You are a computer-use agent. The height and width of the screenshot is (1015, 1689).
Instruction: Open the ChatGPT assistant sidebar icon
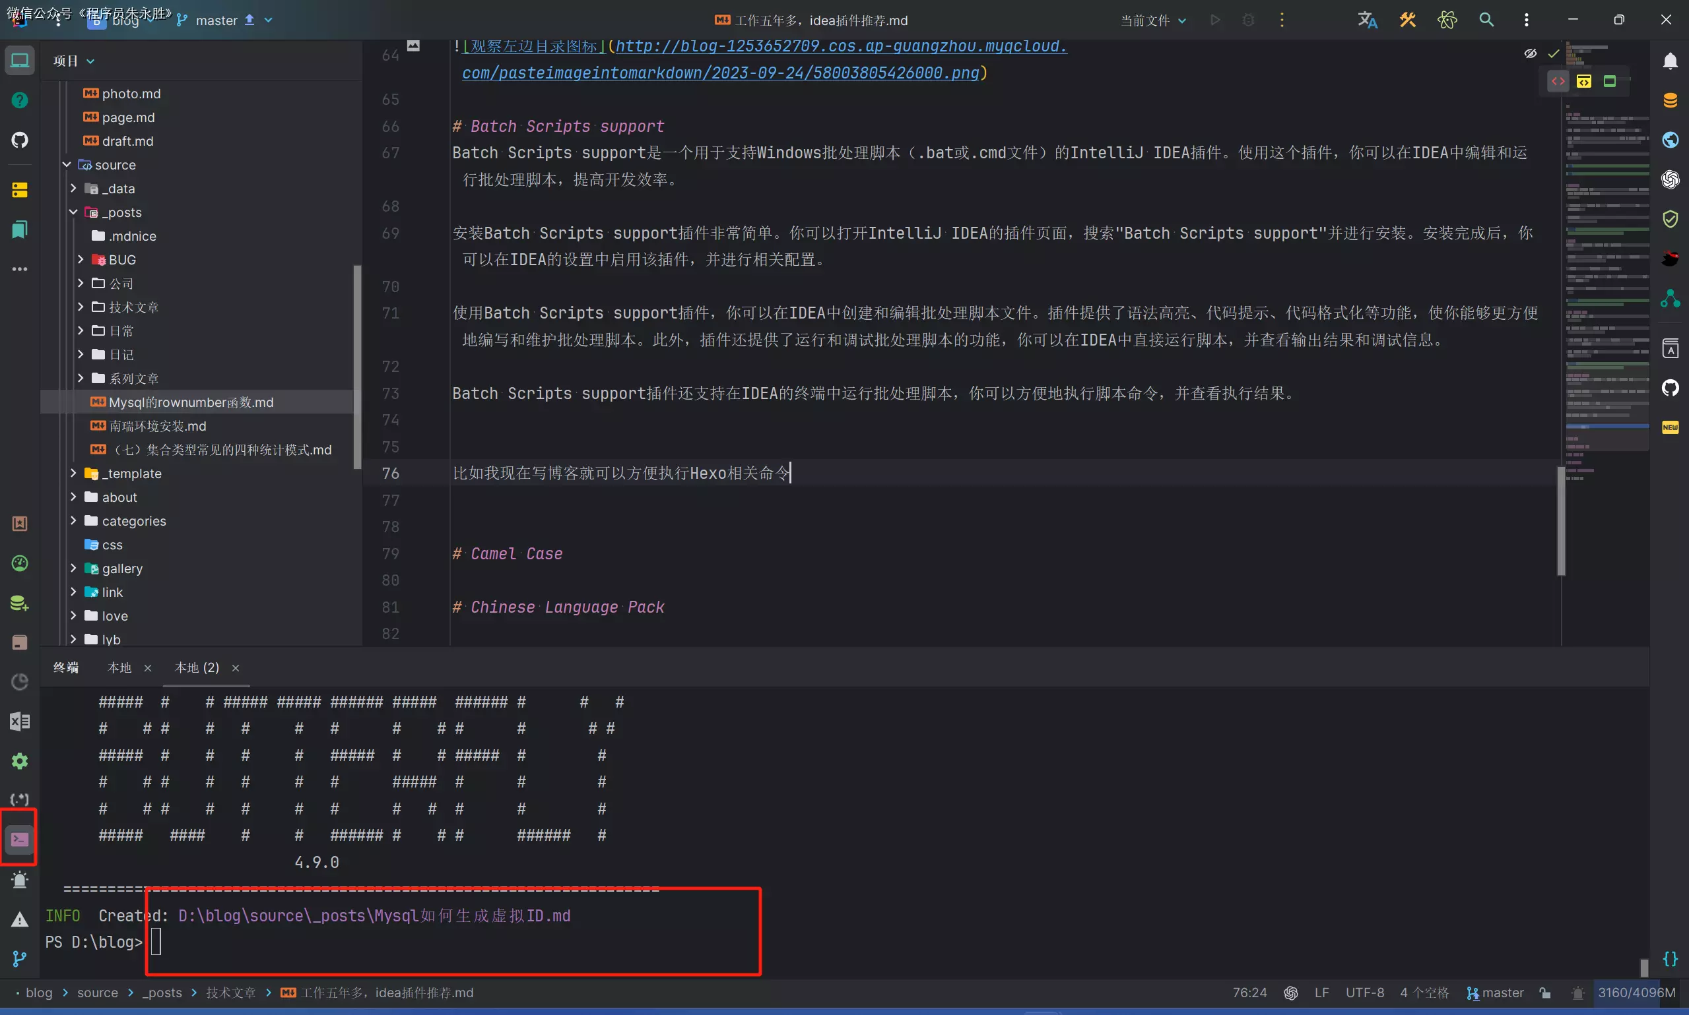(x=1671, y=180)
